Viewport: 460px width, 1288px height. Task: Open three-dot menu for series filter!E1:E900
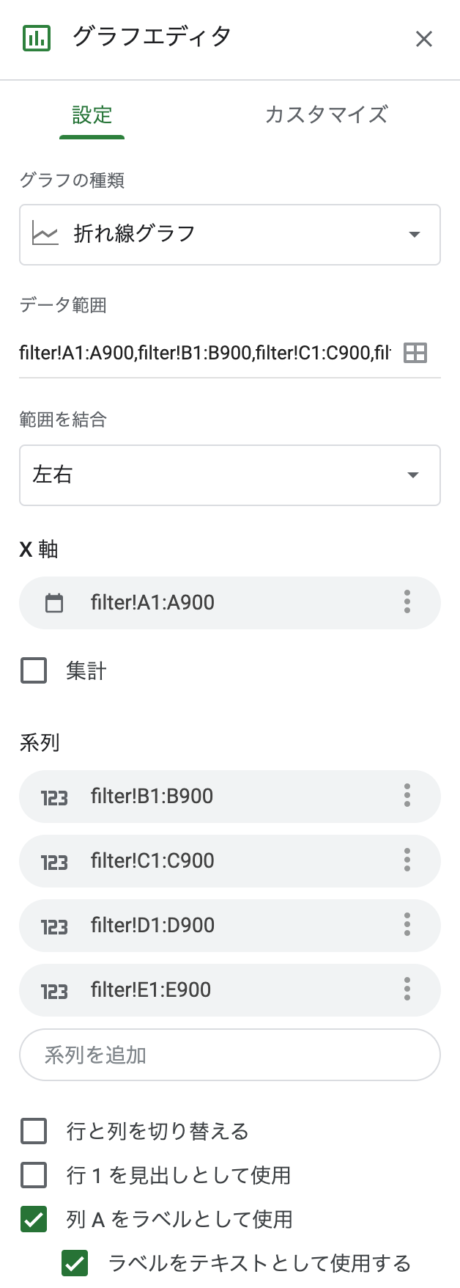coord(407,989)
